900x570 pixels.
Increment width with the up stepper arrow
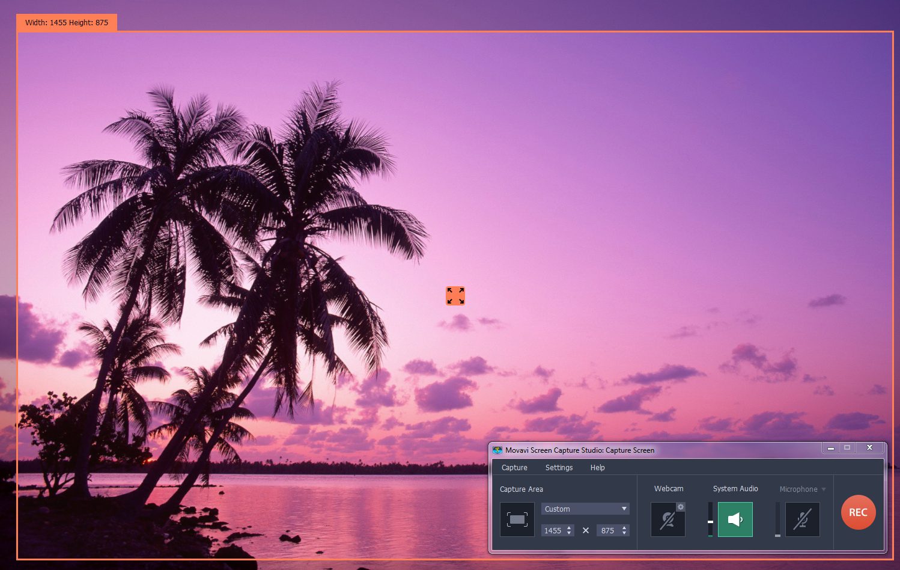tap(568, 527)
